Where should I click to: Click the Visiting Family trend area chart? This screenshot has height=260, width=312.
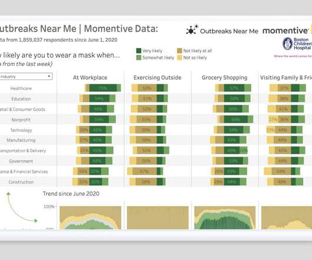click(x=287, y=218)
